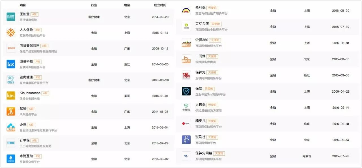Click the 蓝虎健康 logo
The image size is (362, 168).
pyautogui.click(x=11, y=80)
